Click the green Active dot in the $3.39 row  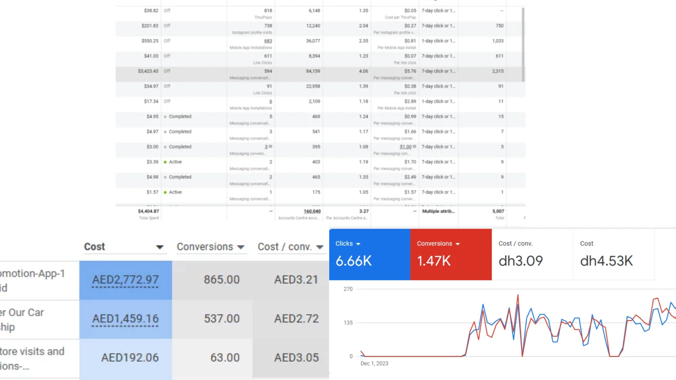[165, 162]
